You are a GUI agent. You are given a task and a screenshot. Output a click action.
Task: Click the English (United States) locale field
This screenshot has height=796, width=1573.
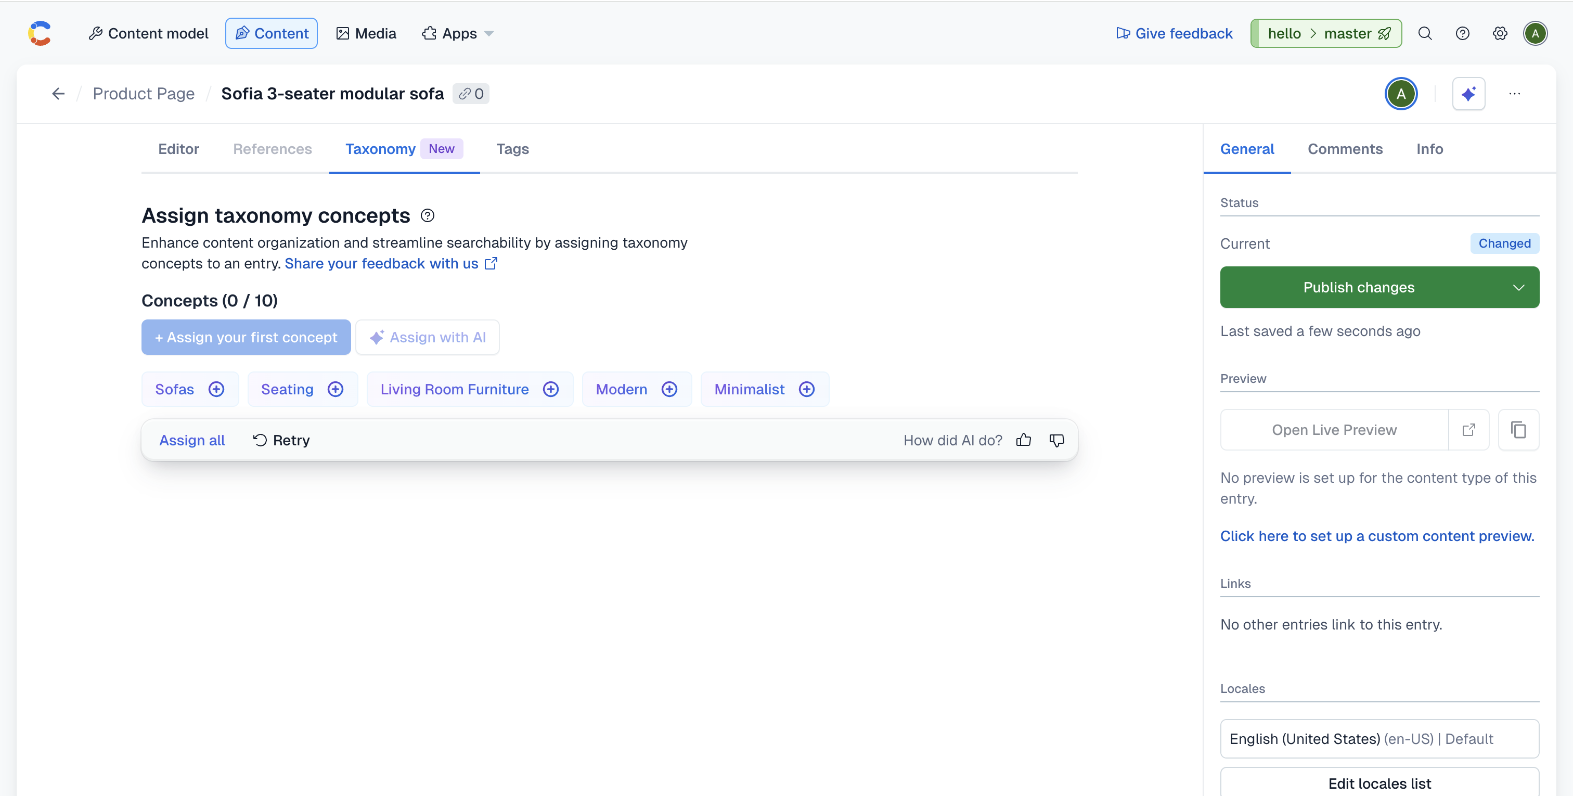click(x=1379, y=739)
